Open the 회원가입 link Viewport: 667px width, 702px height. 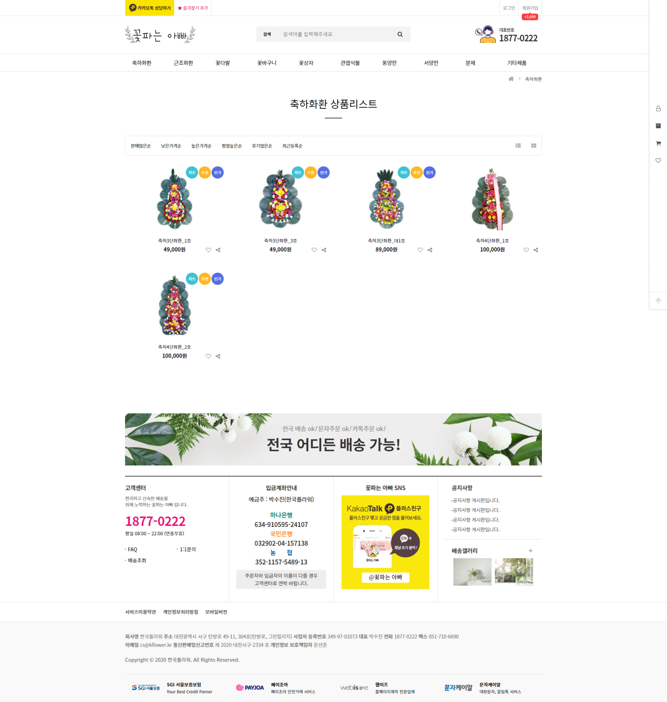pos(530,8)
